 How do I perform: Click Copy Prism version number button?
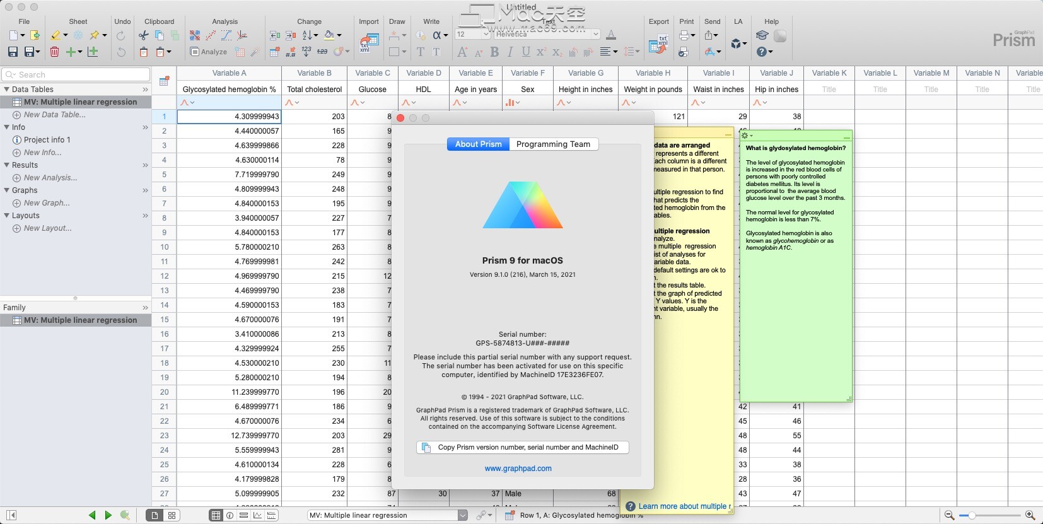click(523, 447)
